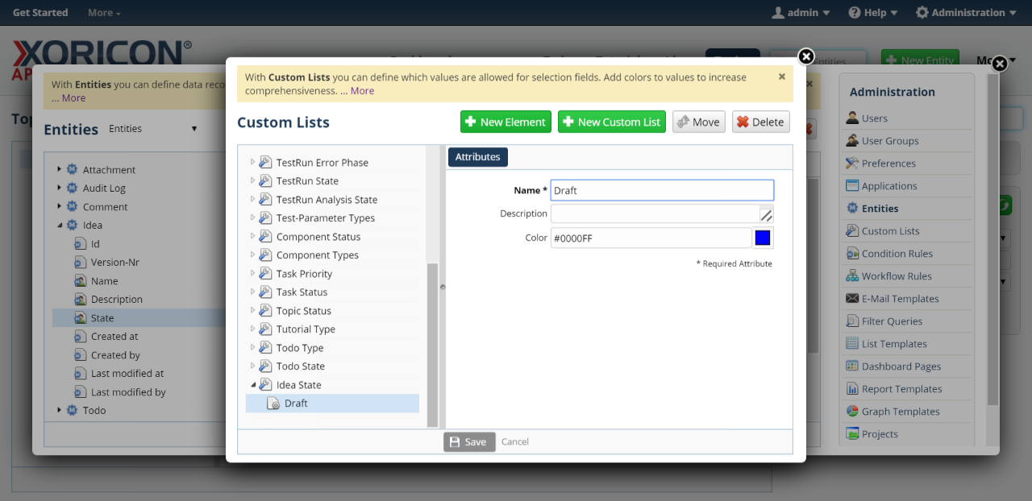This screenshot has width=1032, height=501.
Task: Open the Entities dropdown selector
Action: click(x=153, y=129)
